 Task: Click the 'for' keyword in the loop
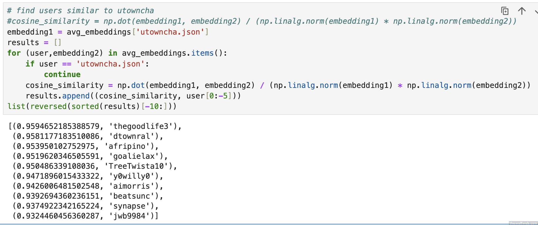click(x=14, y=53)
